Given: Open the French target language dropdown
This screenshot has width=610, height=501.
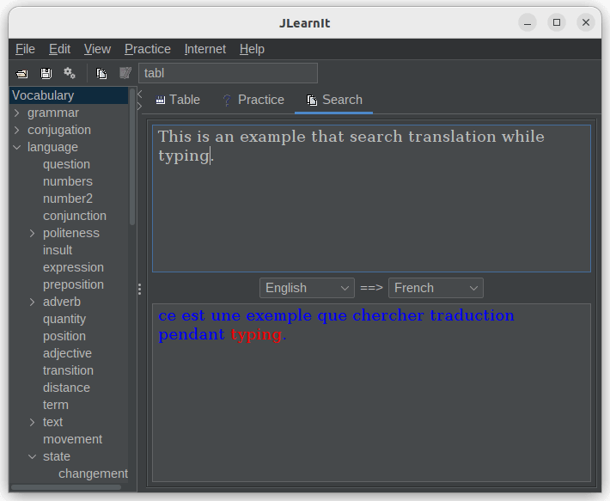Looking at the screenshot, I should click(436, 288).
